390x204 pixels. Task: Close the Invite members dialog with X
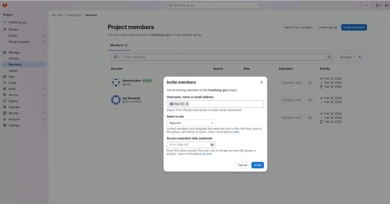click(x=261, y=82)
